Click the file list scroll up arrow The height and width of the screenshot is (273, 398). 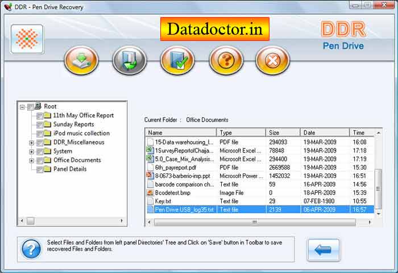(x=379, y=133)
